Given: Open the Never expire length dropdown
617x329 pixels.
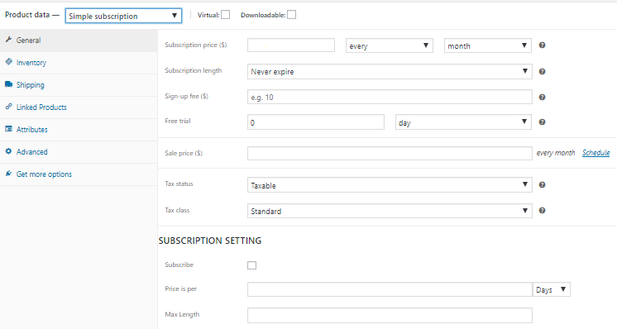Looking at the screenshot, I should tap(390, 72).
